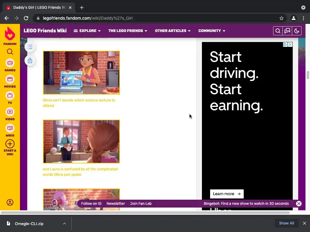Click Follow on IG
The image size is (310, 232).
91,204
